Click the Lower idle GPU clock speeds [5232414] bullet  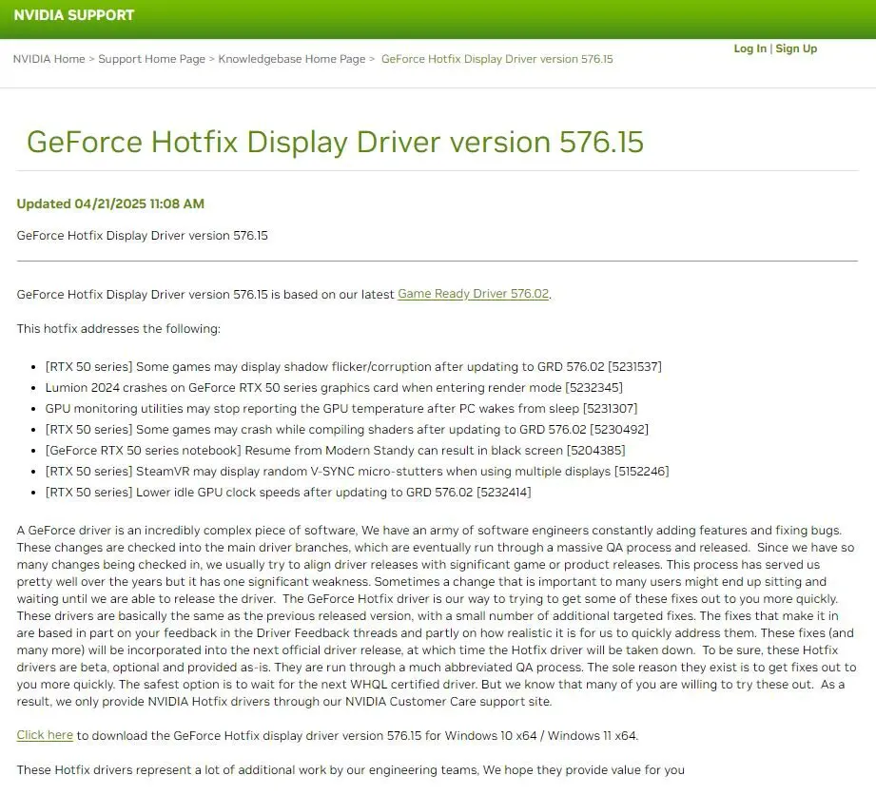tap(288, 493)
